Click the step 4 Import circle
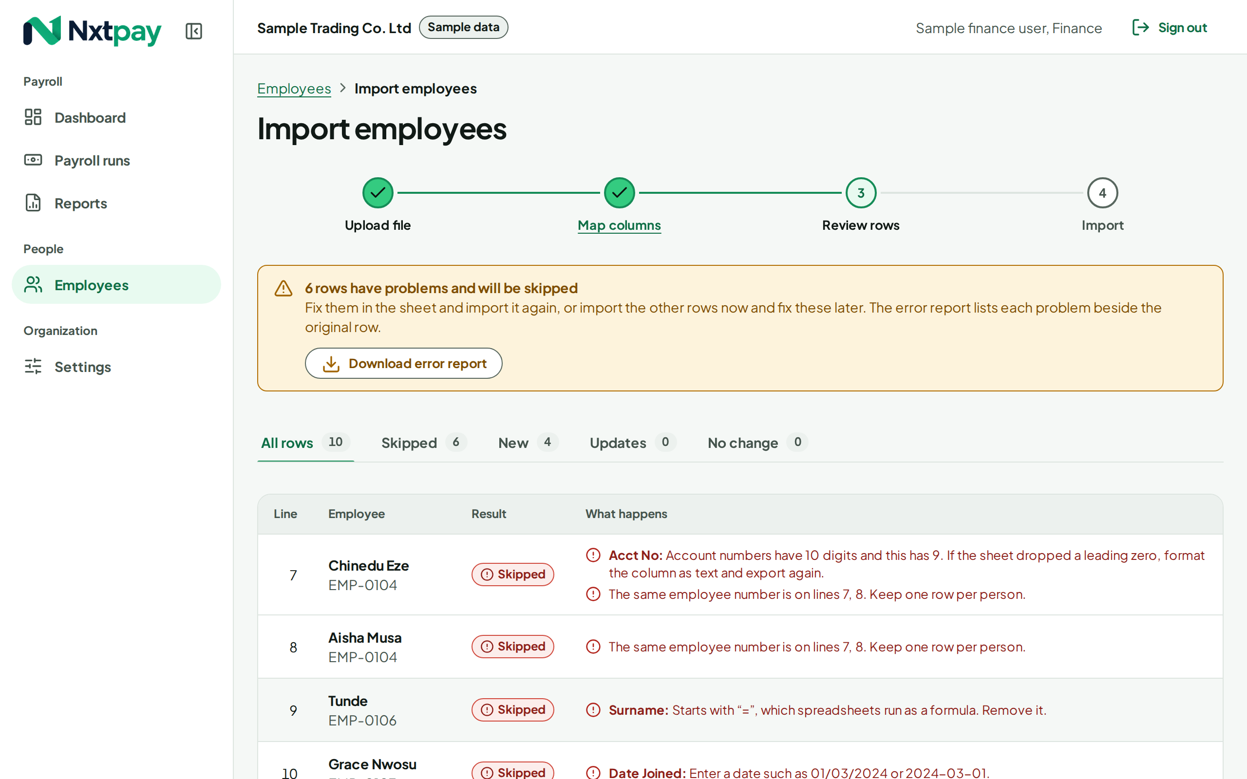The width and height of the screenshot is (1247, 779). pos(1102,193)
